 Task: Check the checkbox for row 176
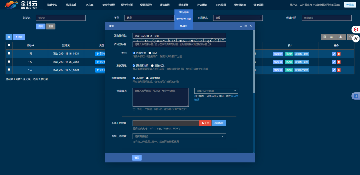(9, 53)
